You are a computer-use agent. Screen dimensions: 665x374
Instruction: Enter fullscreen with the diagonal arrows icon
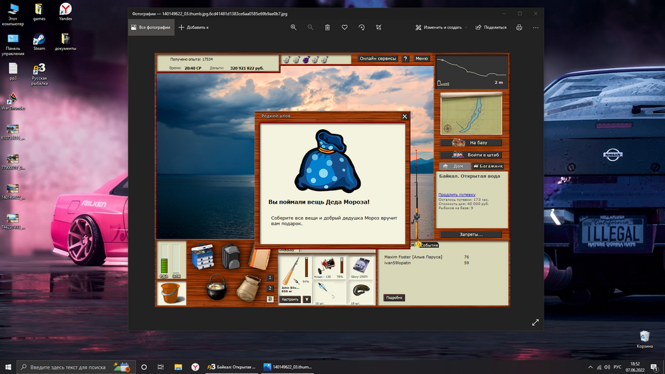pyautogui.click(x=535, y=322)
